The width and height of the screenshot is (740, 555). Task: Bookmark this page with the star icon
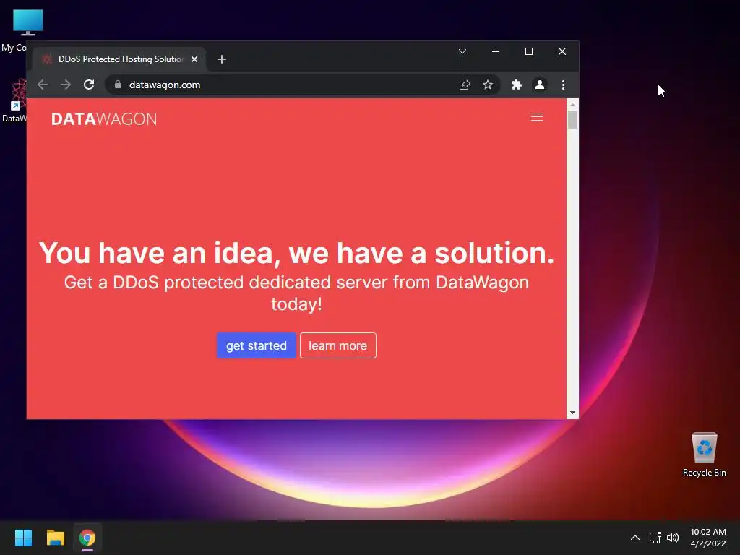(488, 85)
